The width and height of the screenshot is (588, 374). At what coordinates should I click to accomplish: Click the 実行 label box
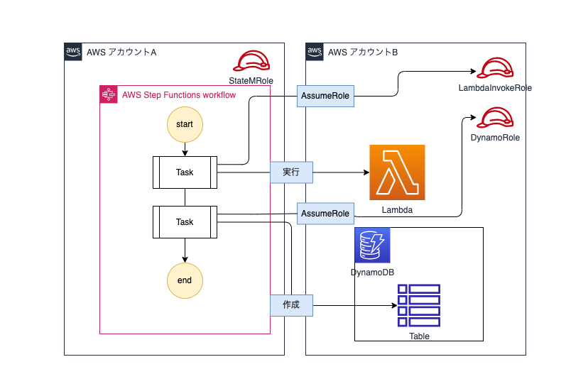coord(291,172)
